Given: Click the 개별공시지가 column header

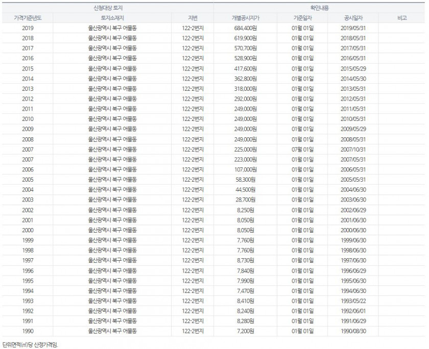Looking at the screenshot, I should click(246, 18).
